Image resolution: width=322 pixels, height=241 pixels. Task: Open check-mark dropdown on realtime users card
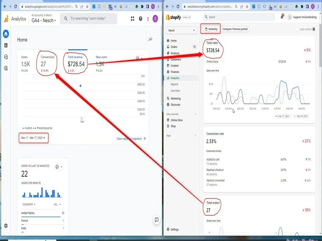[x=59, y=167]
